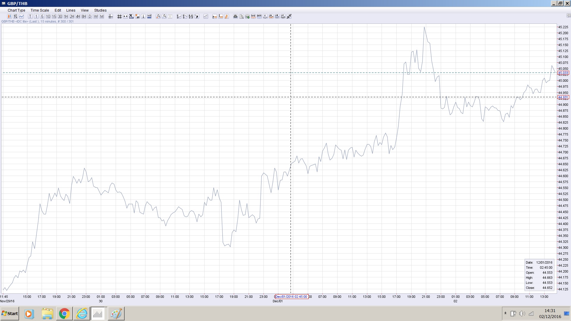Switch to OHLC bar chart type
This screenshot has width=571, height=321.
(x=15, y=16)
